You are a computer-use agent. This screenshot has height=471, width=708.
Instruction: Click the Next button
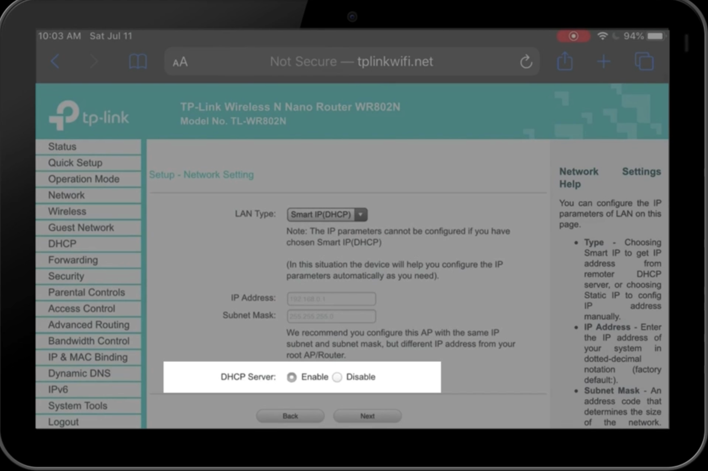367,416
